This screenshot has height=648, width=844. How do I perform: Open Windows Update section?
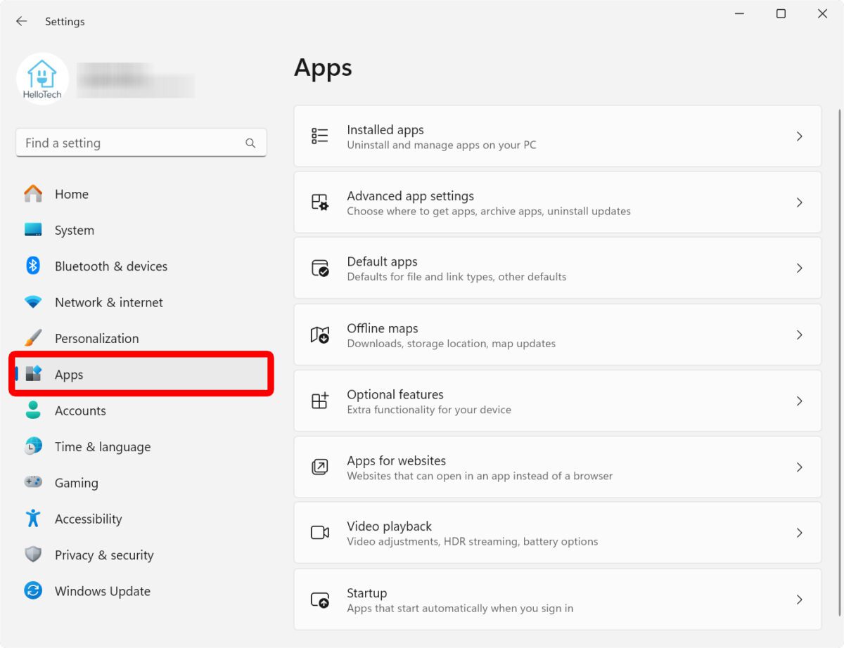tap(102, 591)
